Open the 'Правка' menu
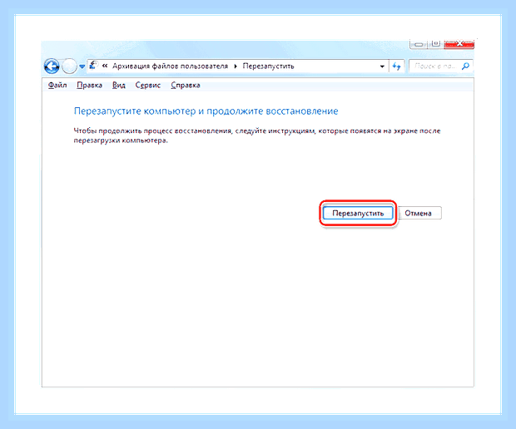516x429 pixels. point(90,85)
